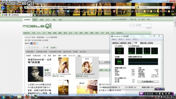Bookmark this page with the star icon
The image size is (176, 99).
(x=131, y=7)
